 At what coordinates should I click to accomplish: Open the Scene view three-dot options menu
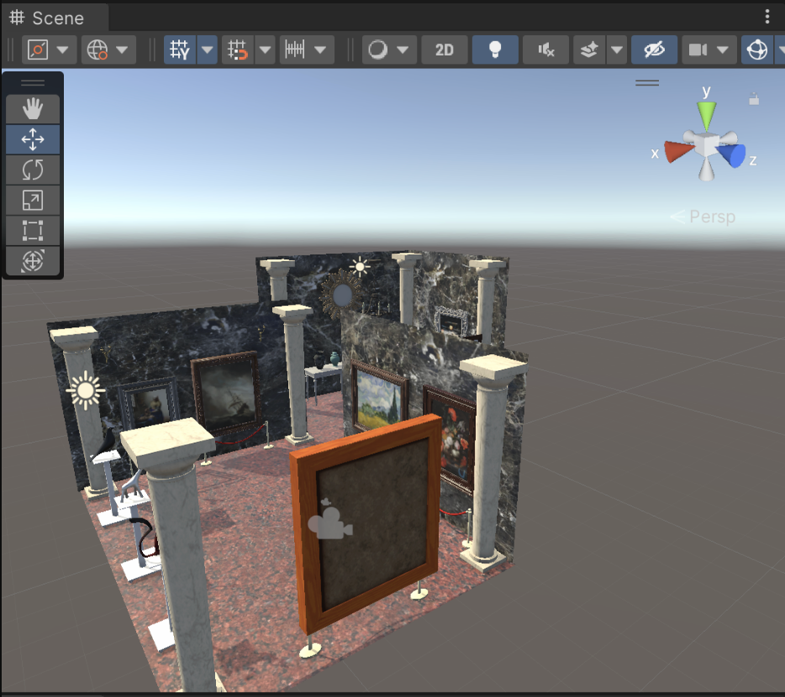(x=767, y=17)
